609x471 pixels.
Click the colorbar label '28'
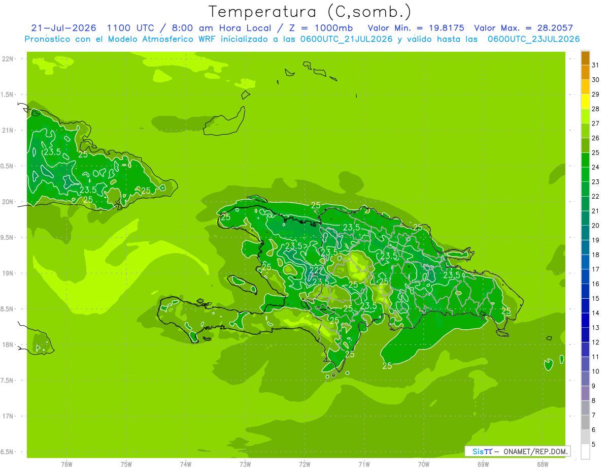click(595, 109)
